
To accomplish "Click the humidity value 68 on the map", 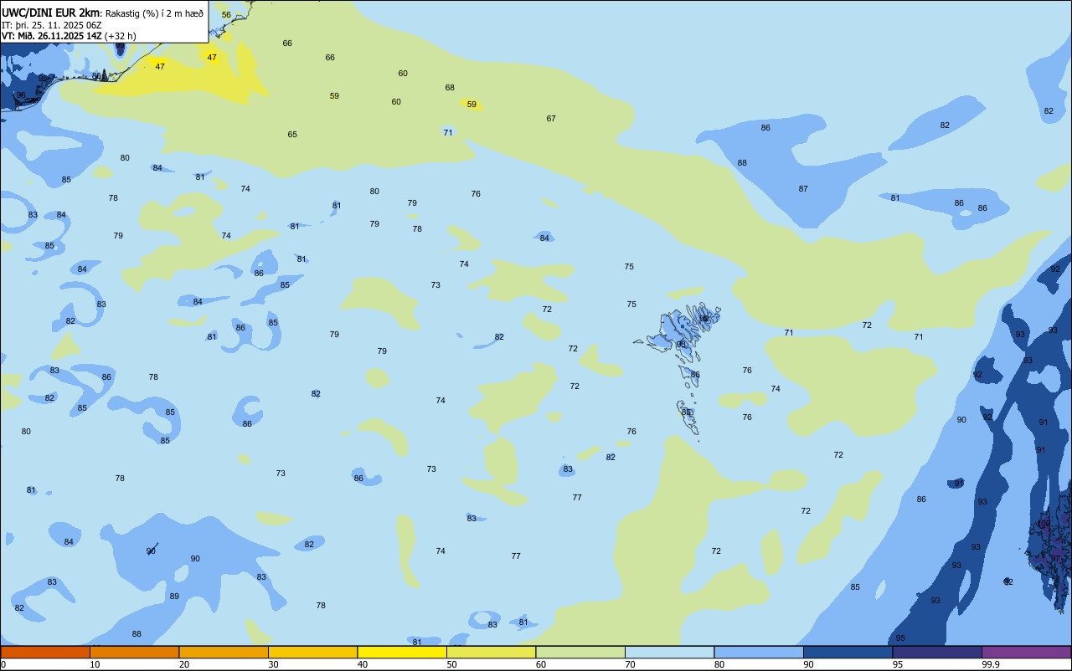I will click(450, 88).
